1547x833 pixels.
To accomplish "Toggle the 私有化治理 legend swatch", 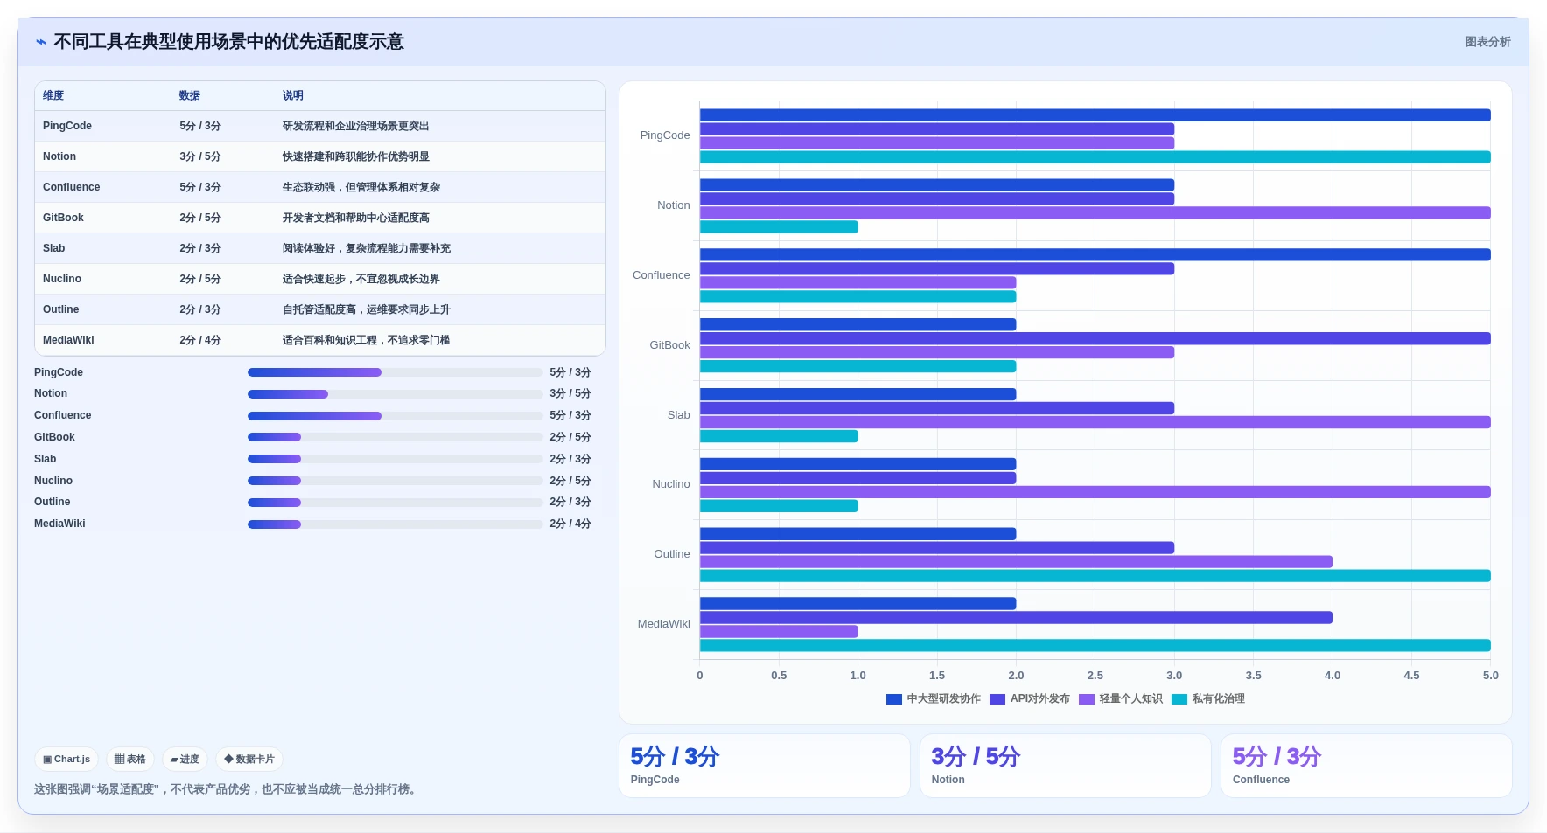I will (1179, 699).
